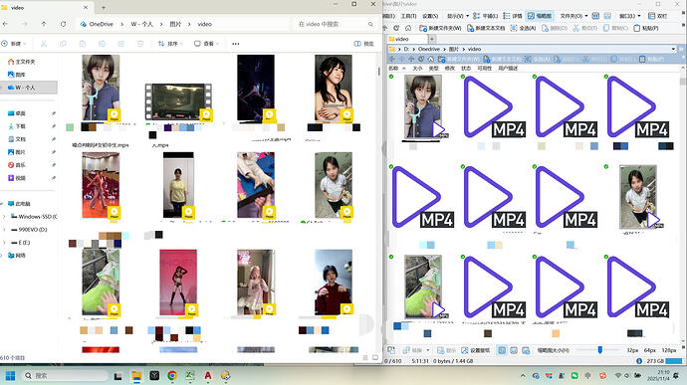687x385 pixels.
Task: Add a new Explorer tab with plus
Action: tap(104, 7)
